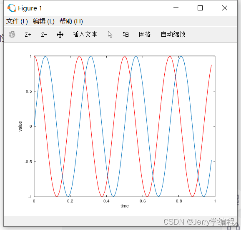Open the 文件 (F) menu
This screenshot has height=230, width=241.
17,21
